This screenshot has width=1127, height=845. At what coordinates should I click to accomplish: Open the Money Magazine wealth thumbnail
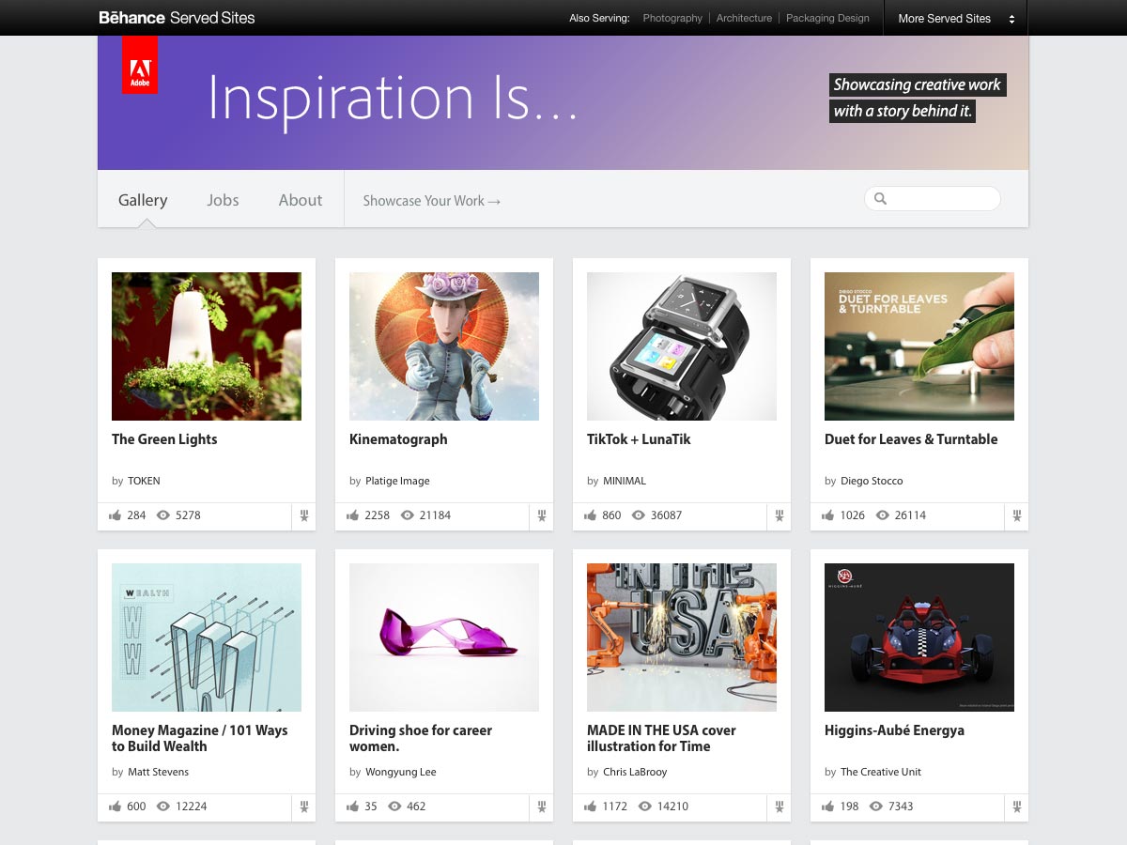207,638
